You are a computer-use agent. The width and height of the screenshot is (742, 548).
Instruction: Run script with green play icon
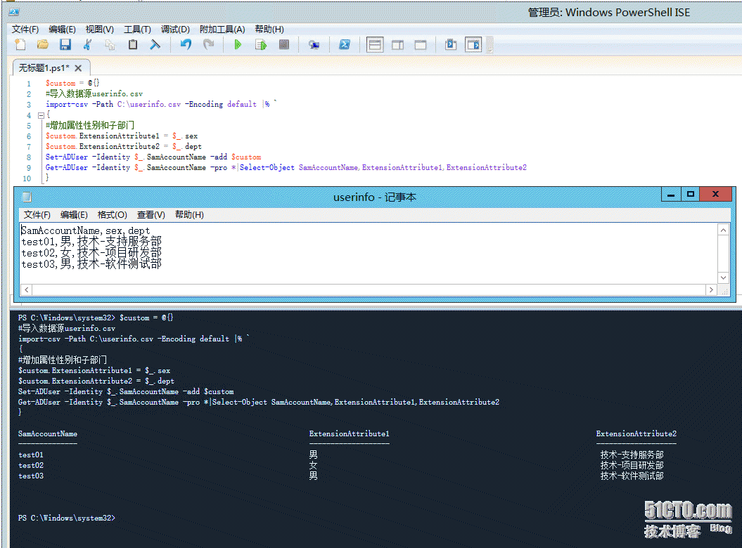pyautogui.click(x=238, y=44)
